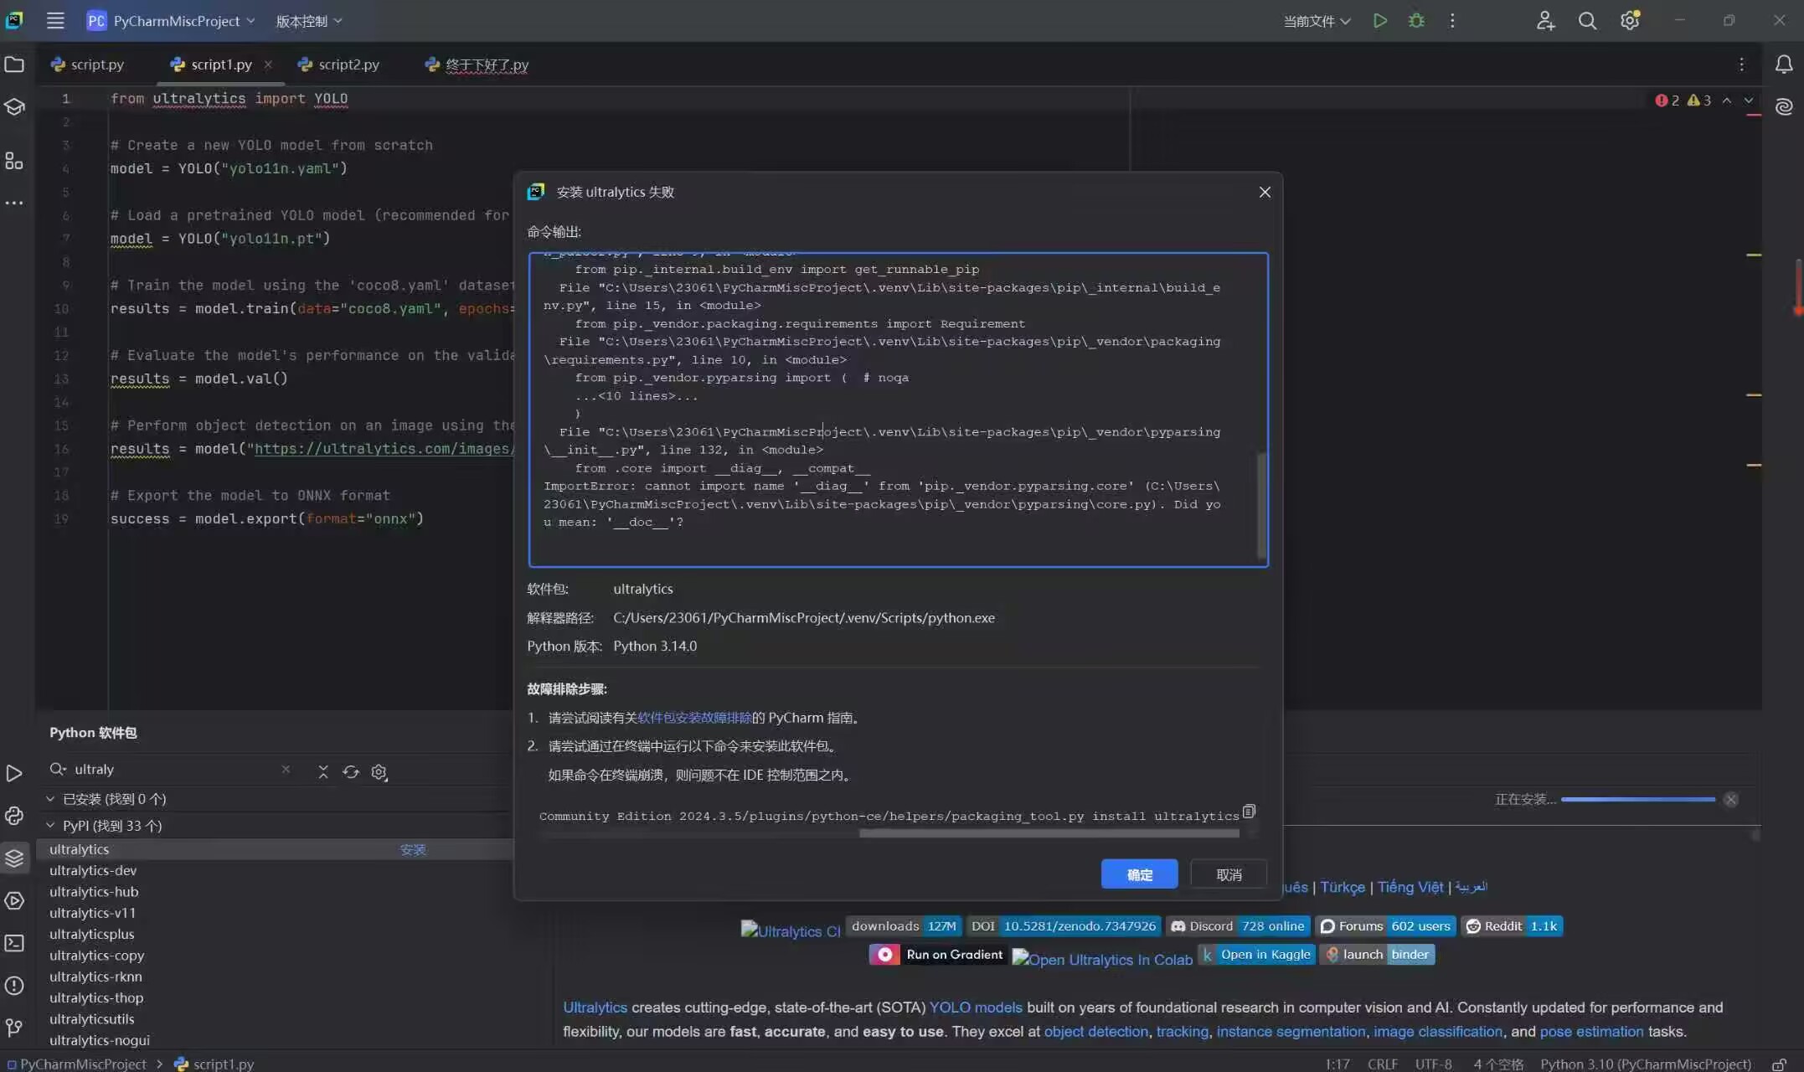This screenshot has height=1072, width=1804.
Task: Open the PyCharmMiscProject project dropdown
Action: (x=176, y=21)
